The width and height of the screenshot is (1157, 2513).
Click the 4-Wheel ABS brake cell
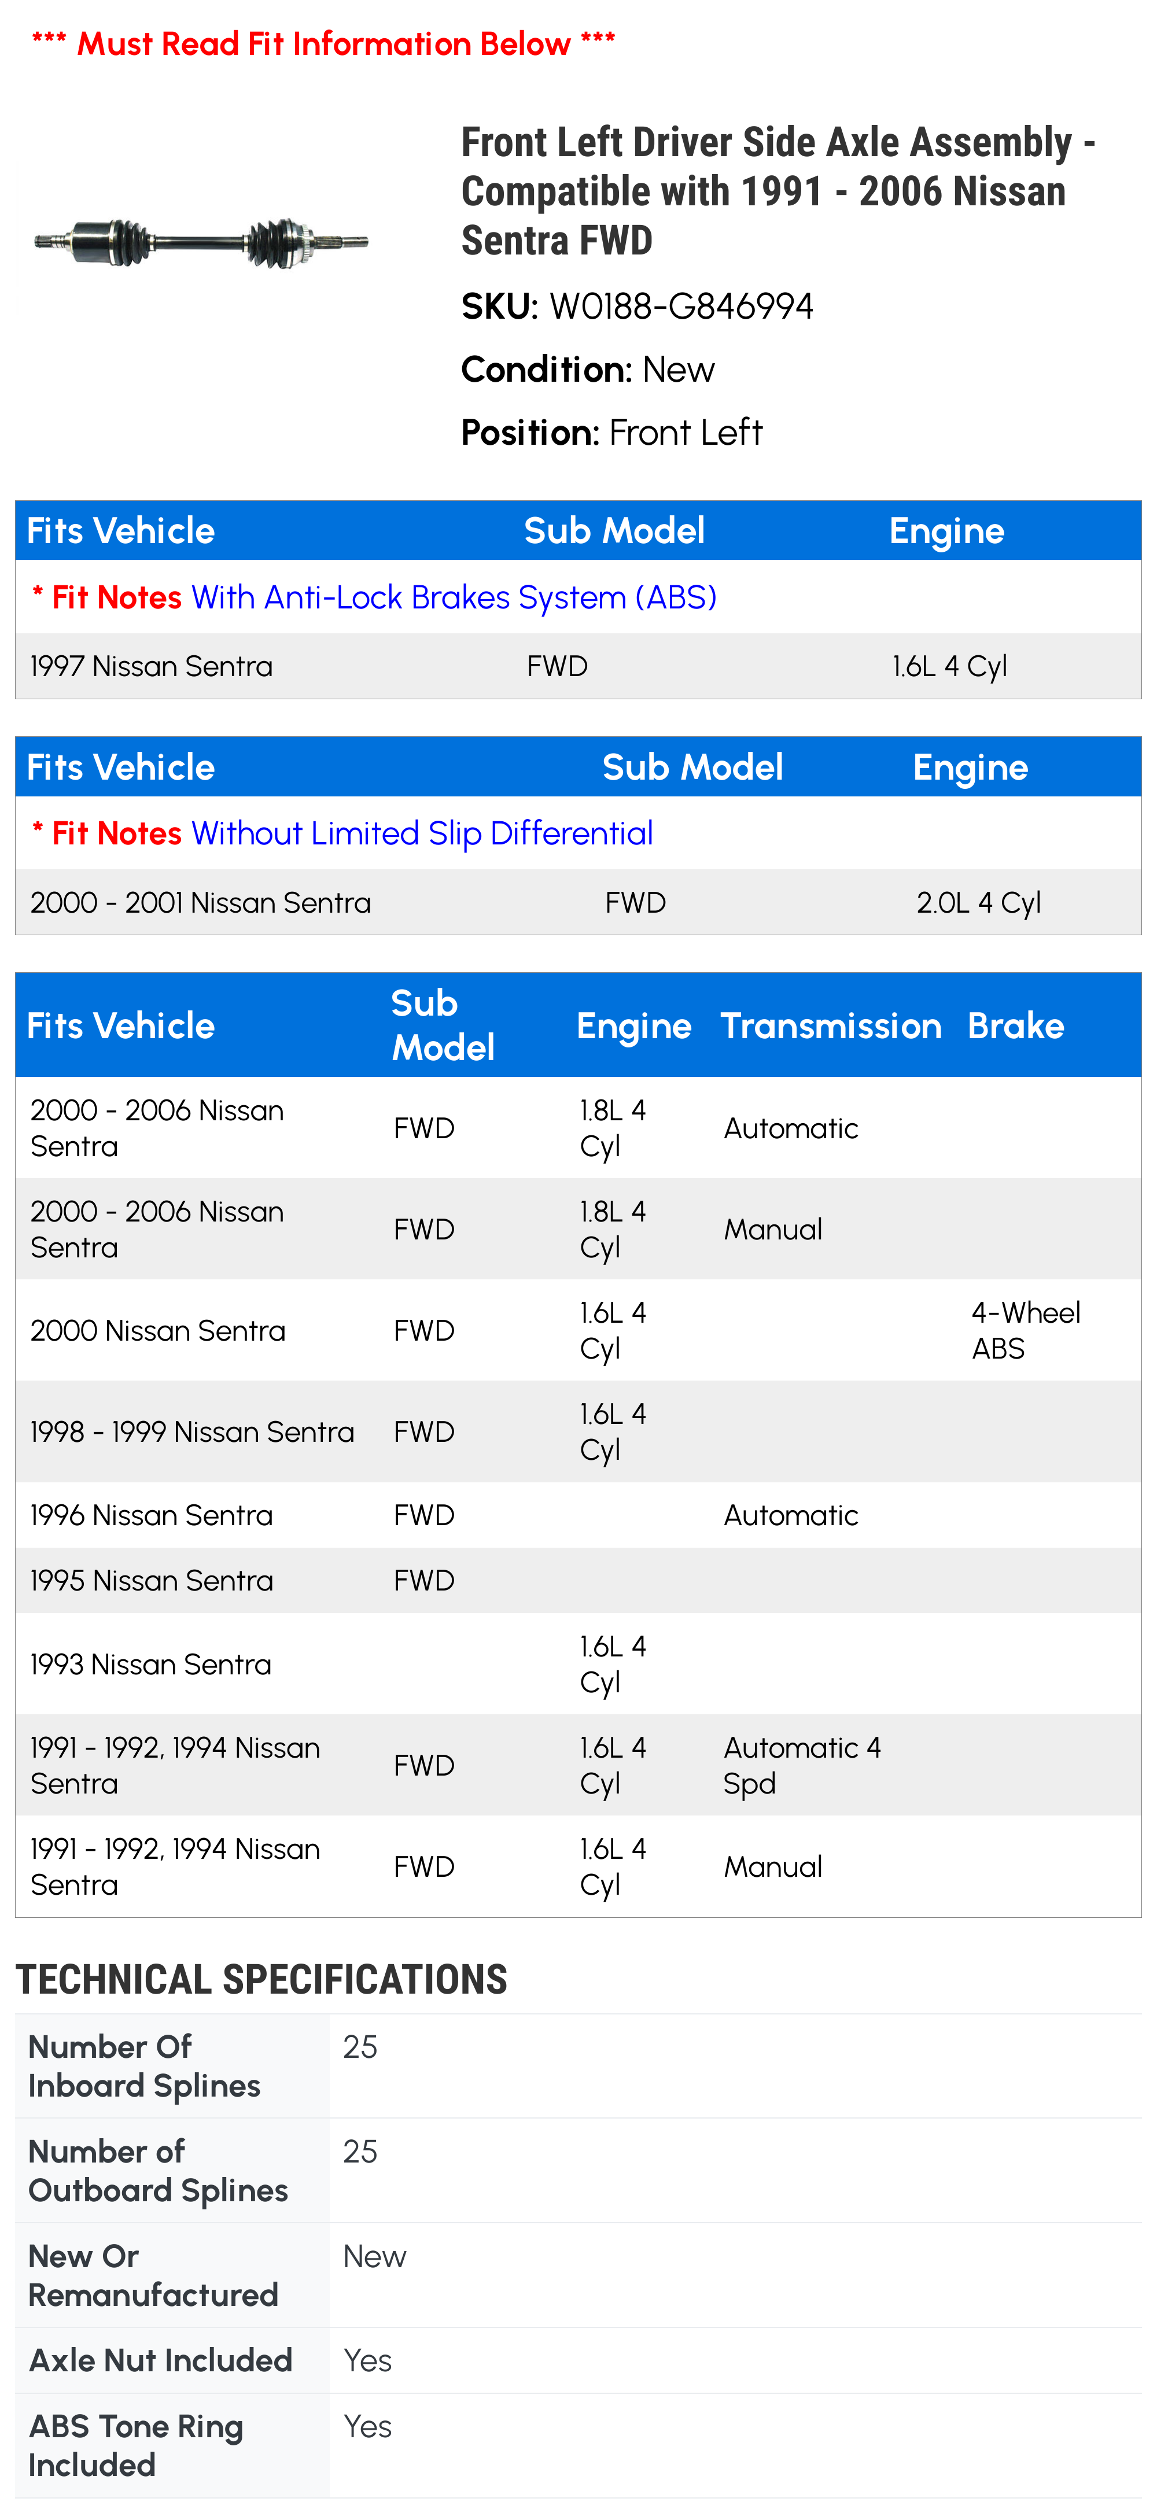[x=1025, y=1331]
